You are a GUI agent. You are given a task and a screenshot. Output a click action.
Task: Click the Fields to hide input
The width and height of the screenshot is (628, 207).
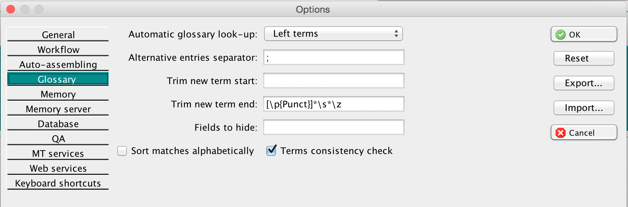[x=334, y=128]
